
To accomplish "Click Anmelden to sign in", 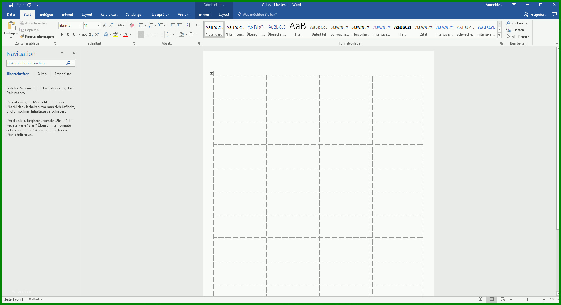I will click(x=493, y=5).
